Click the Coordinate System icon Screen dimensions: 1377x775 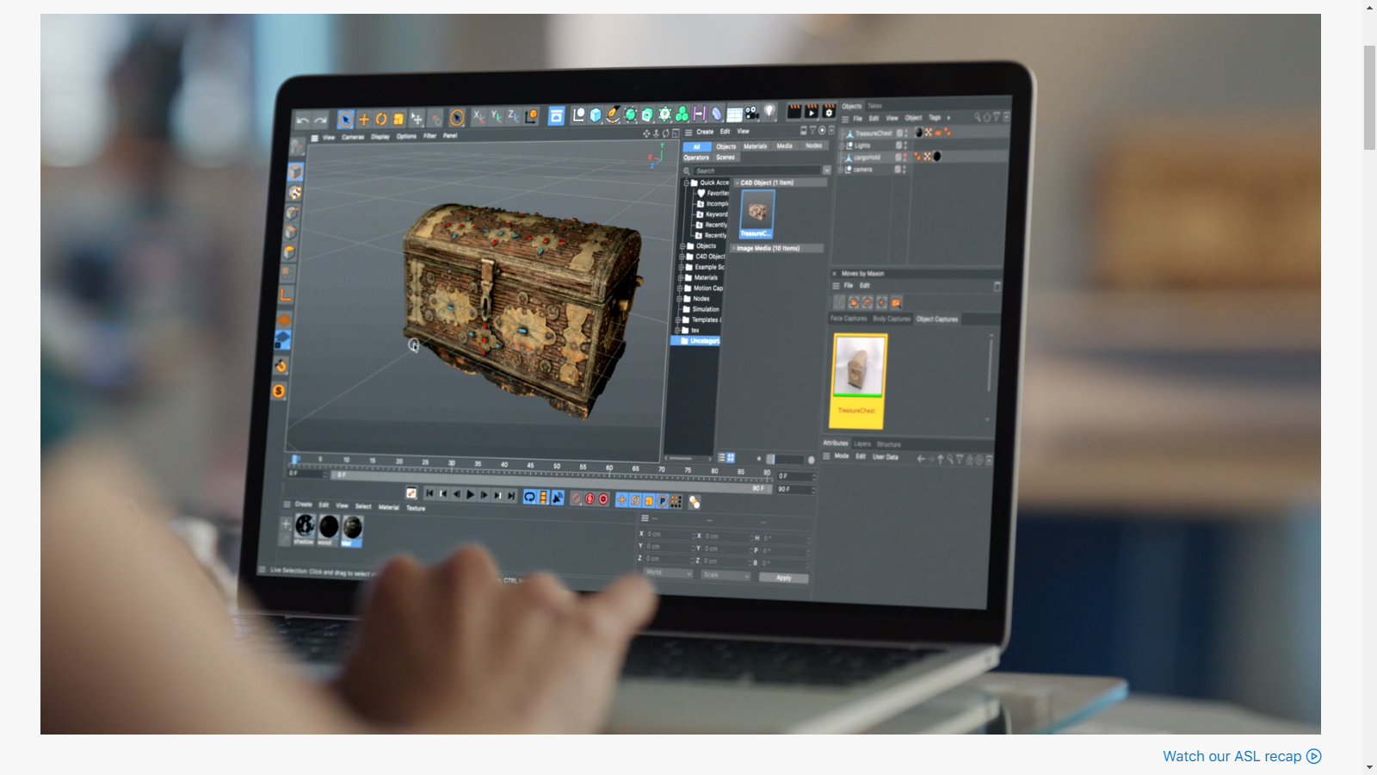coord(532,115)
